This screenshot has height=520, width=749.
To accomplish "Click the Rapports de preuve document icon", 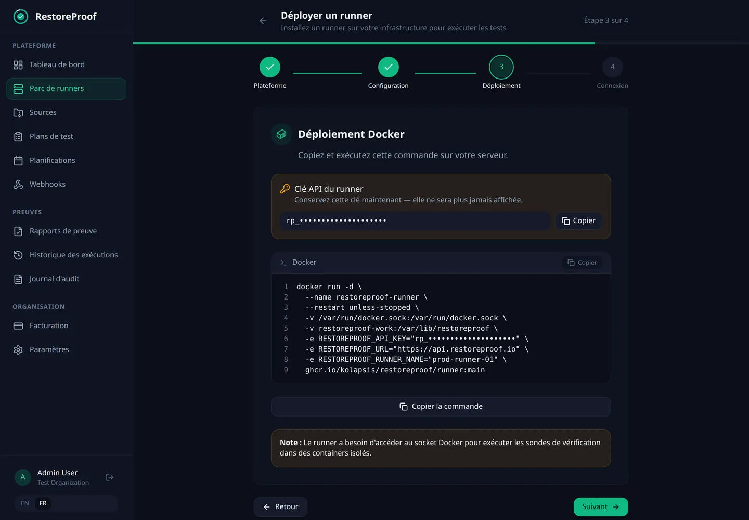I will tap(18, 231).
